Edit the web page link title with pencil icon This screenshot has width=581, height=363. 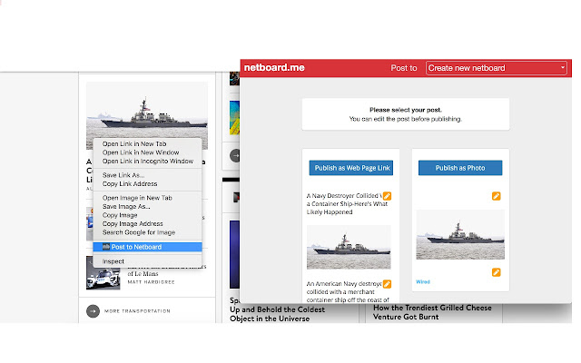coord(387,196)
